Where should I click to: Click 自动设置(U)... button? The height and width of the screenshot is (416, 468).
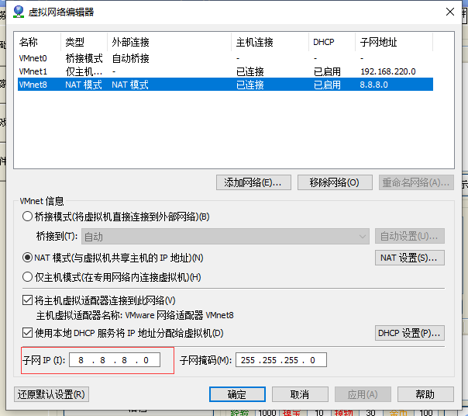409,236
